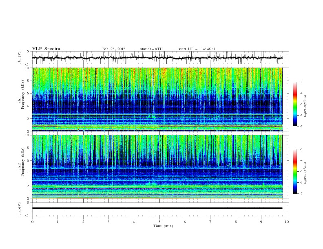Click the "0" frequency tick of ch.2 spectrogram

(29, 199)
